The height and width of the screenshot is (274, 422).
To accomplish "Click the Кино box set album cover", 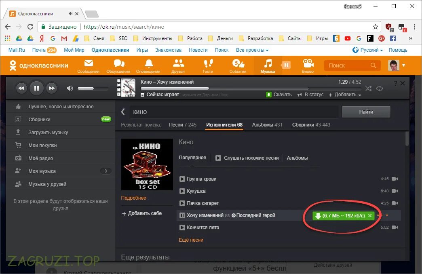I will point(147,164).
